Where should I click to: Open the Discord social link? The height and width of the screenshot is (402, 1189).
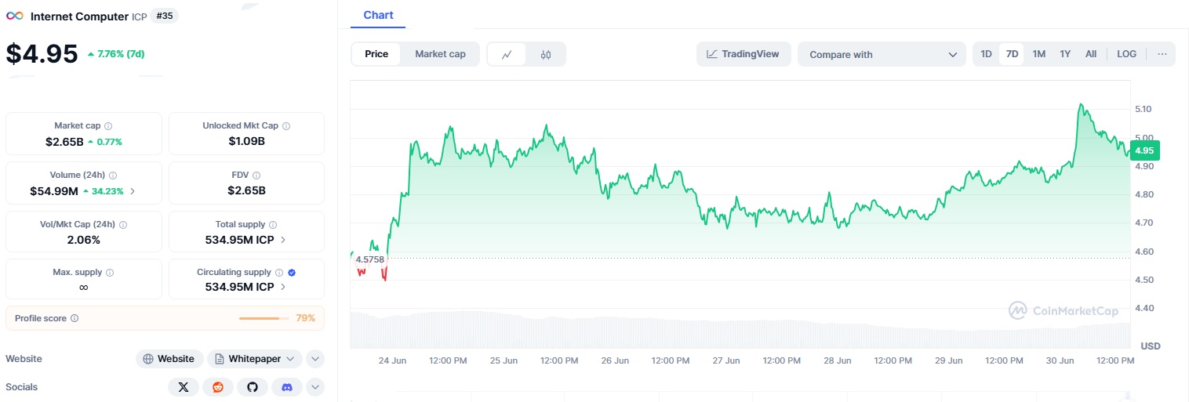(287, 387)
